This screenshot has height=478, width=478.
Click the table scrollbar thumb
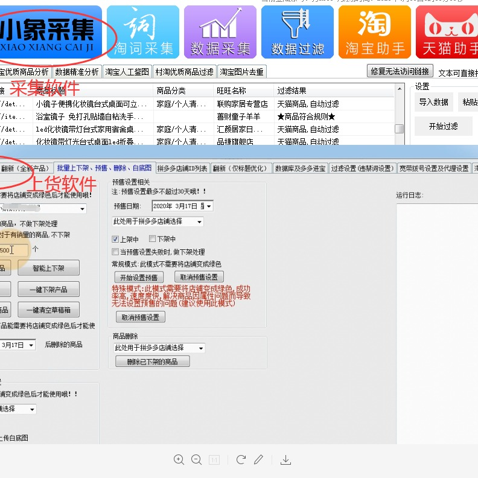tap(400, 129)
